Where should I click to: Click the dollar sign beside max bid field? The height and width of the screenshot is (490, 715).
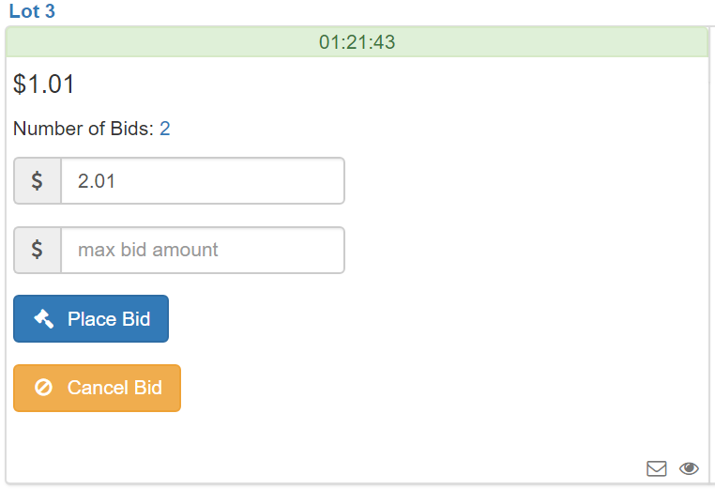37,250
